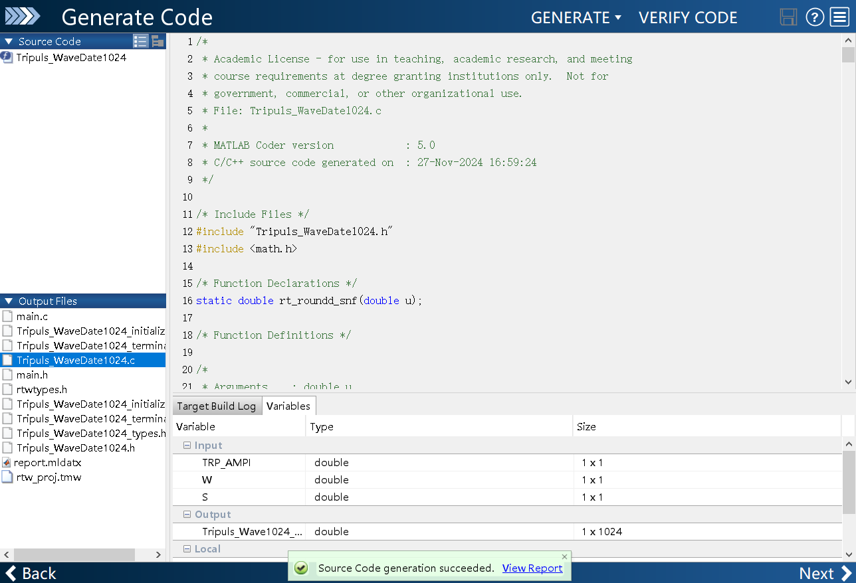Open Tripuls_WaveDate1024.h file

(76, 448)
